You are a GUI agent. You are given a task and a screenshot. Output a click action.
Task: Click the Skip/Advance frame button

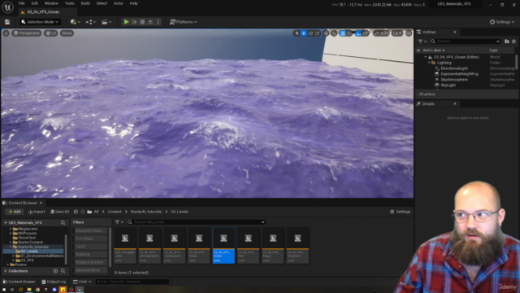point(135,22)
